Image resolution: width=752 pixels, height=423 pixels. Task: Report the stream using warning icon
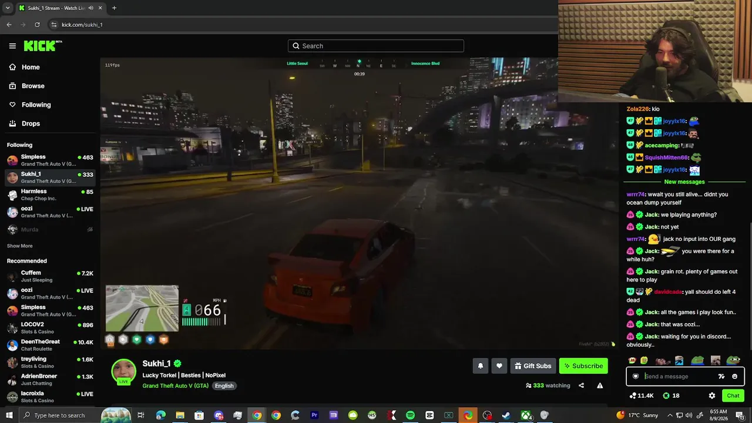pyautogui.click(x=600, y=385)
